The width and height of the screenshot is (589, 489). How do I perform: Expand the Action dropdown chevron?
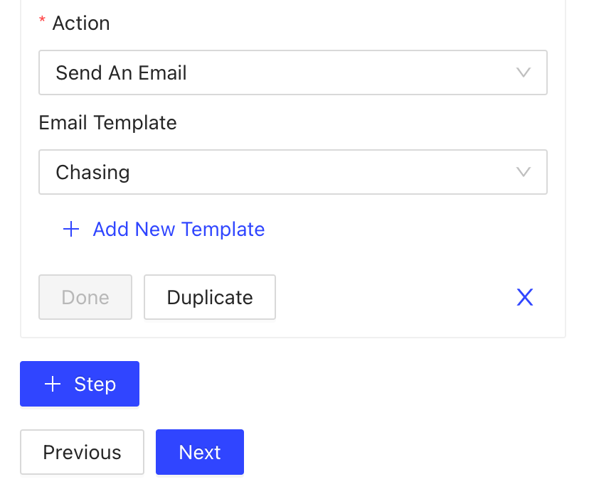[524, 72]
